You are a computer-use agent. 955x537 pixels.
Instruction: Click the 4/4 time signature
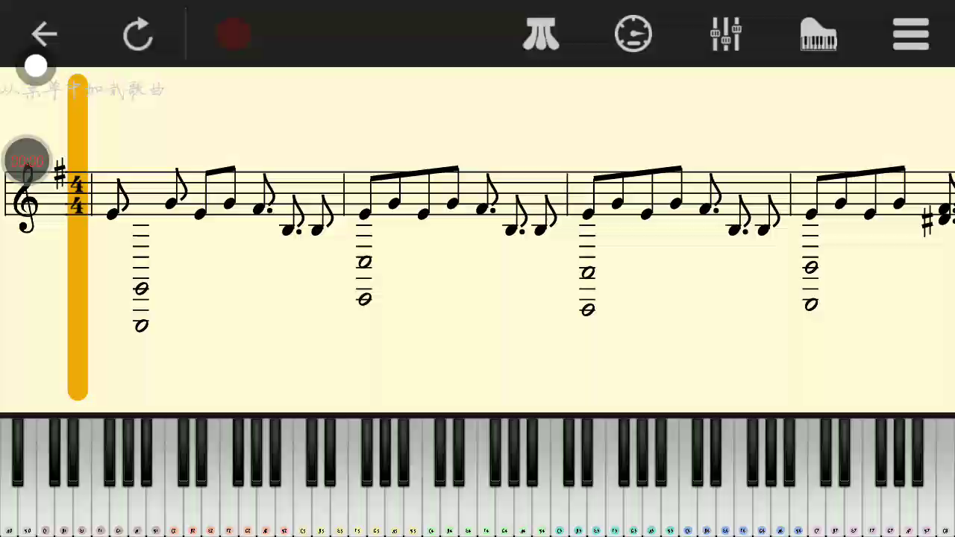click(x=77, y=194)
